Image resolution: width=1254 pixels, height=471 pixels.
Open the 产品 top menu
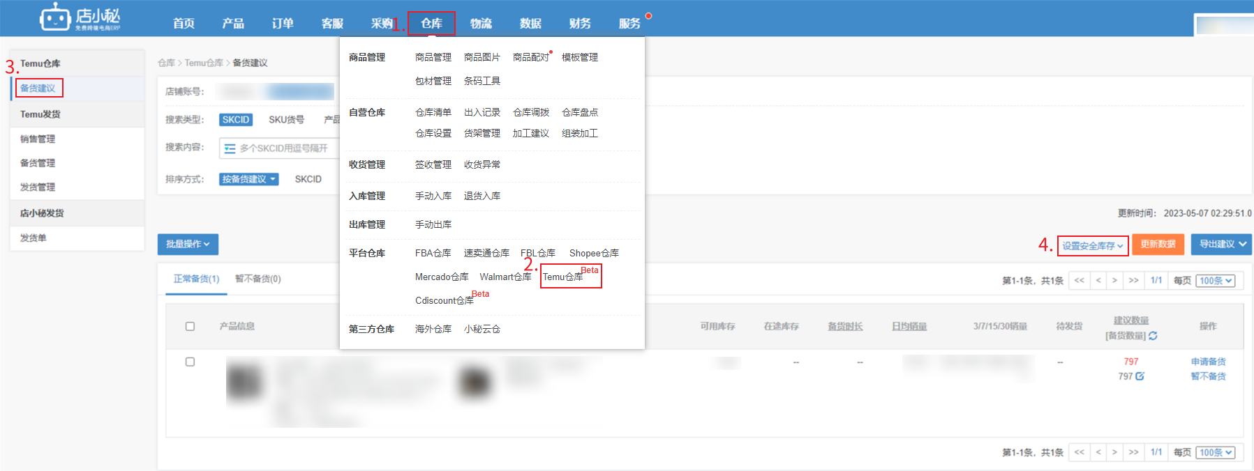(x=233, y=24)
